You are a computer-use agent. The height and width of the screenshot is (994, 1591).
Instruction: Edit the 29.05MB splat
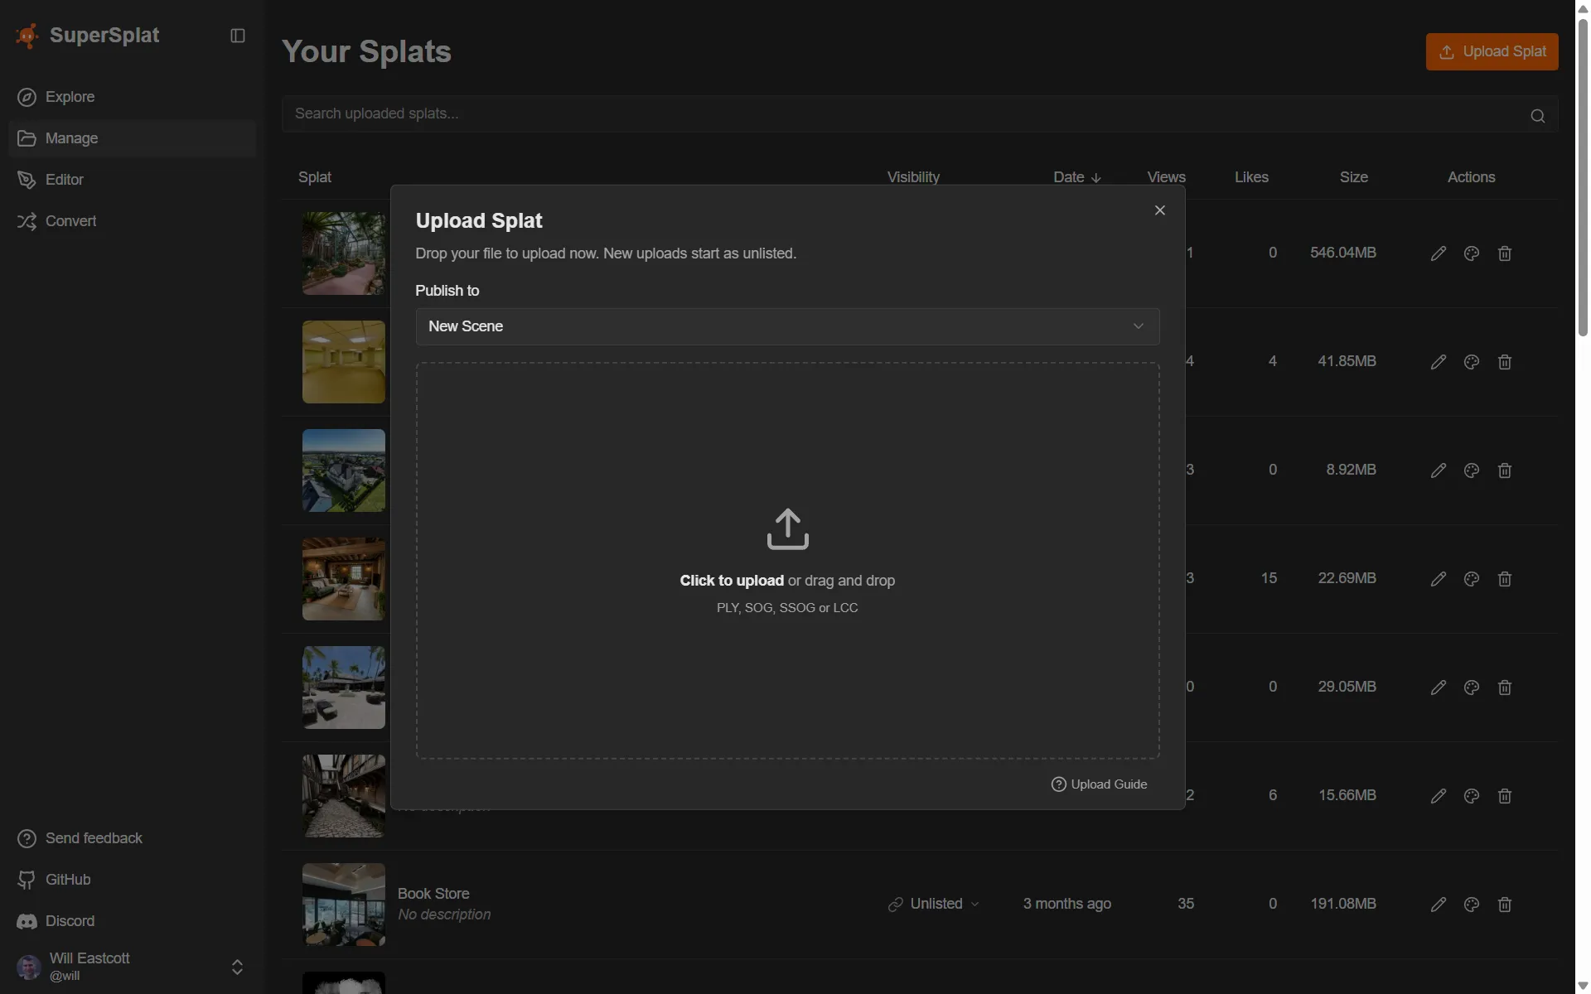click(x=1439, y=688)
